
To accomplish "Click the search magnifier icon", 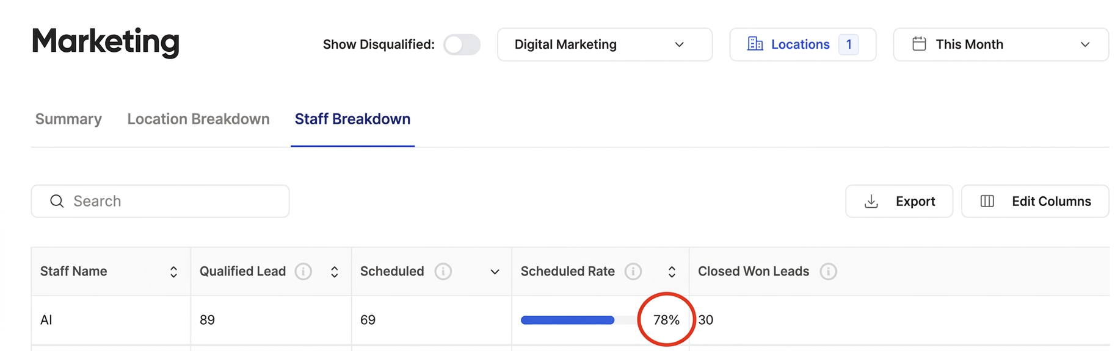I will (x=57, y=201).
